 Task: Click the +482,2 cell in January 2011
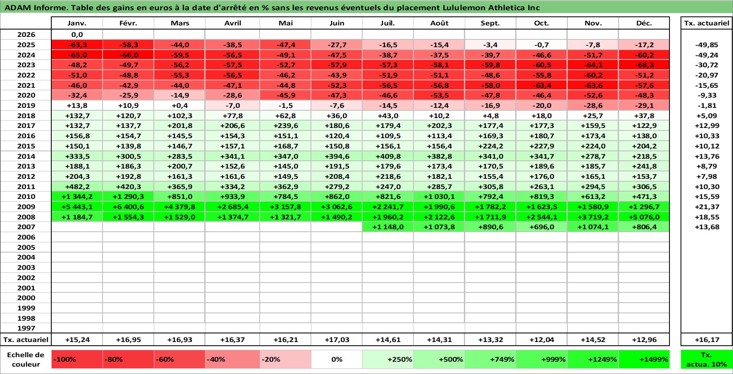77,187
